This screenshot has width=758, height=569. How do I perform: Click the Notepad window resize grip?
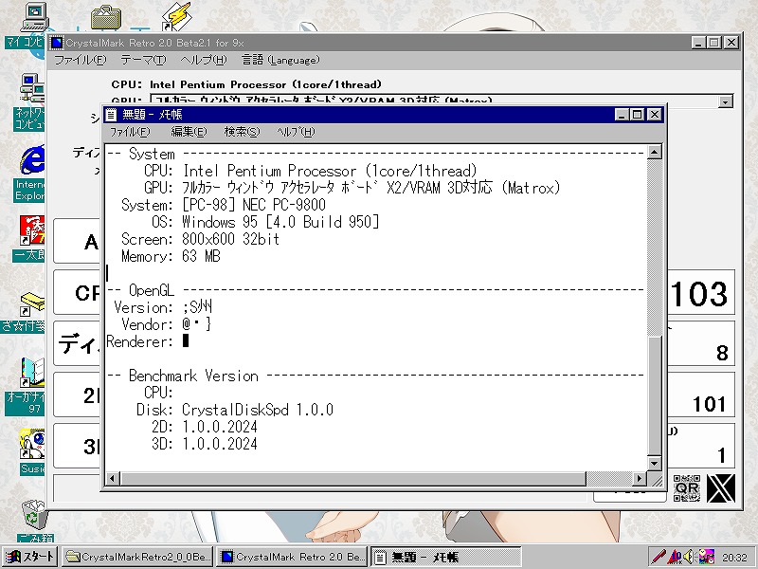pyautogui.click(x=656, y=480)
